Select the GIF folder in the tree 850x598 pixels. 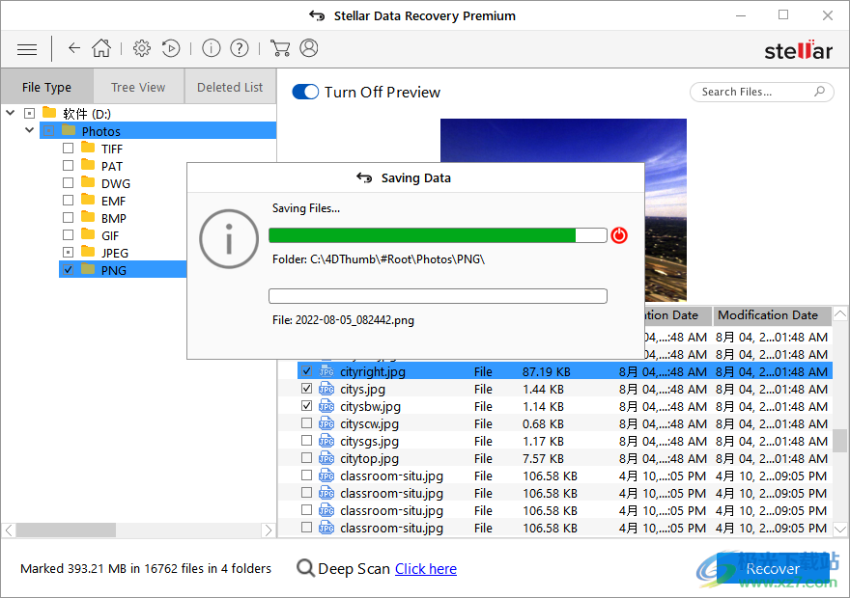(110, 236)
